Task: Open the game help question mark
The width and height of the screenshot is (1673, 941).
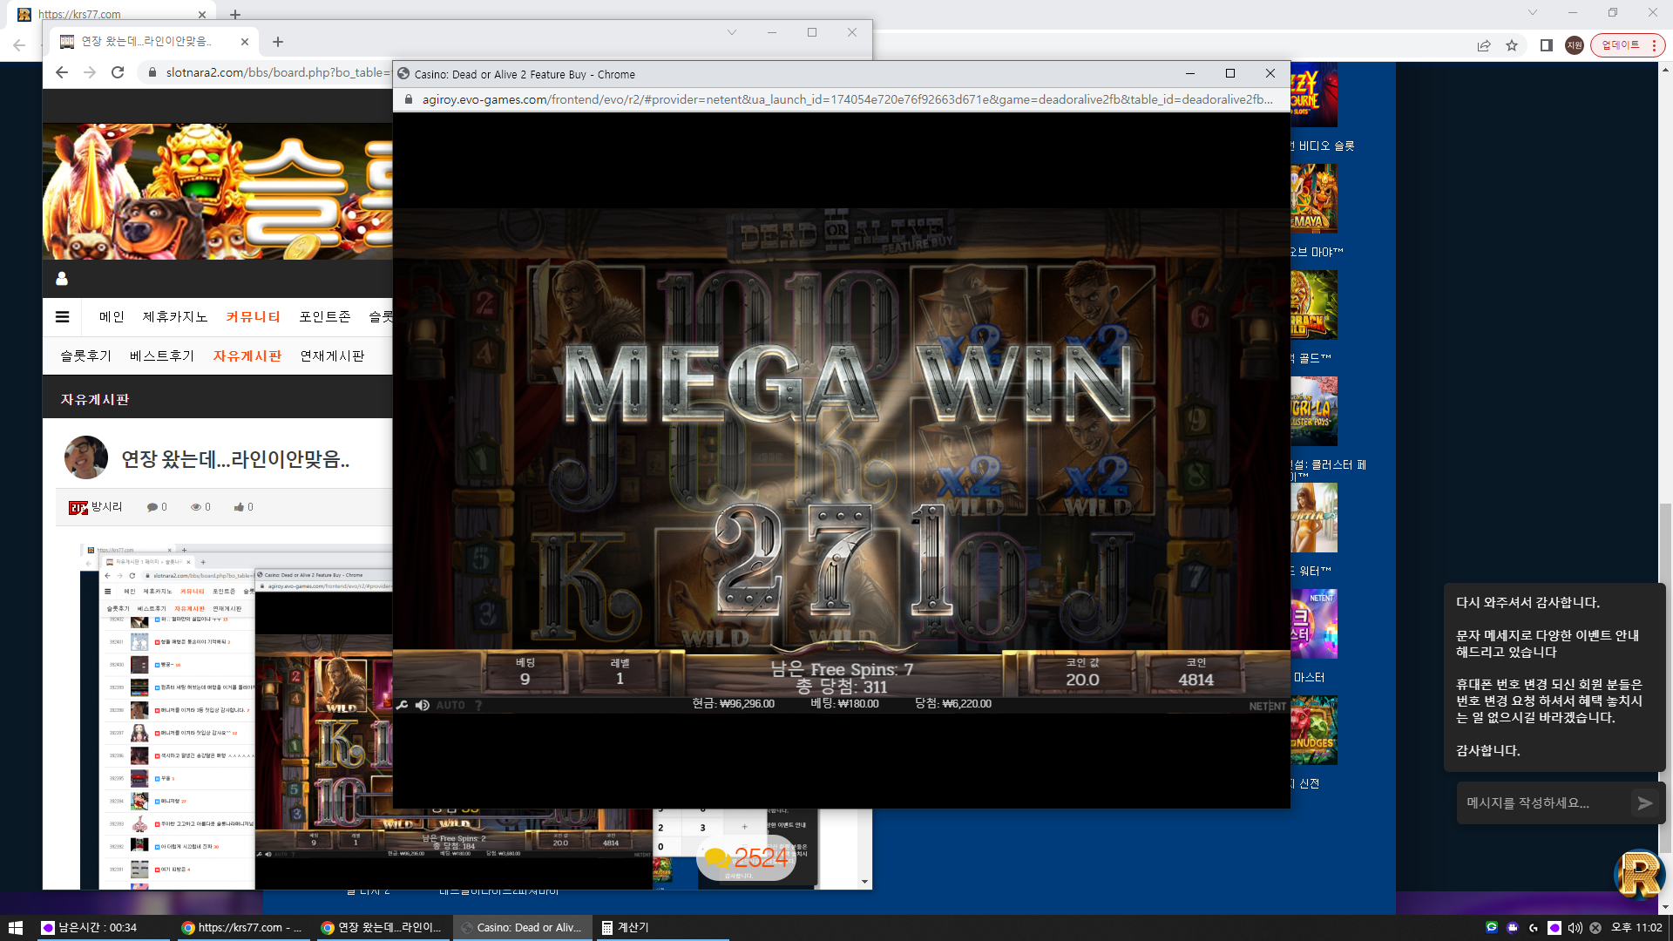Action: tap(478, 705)
